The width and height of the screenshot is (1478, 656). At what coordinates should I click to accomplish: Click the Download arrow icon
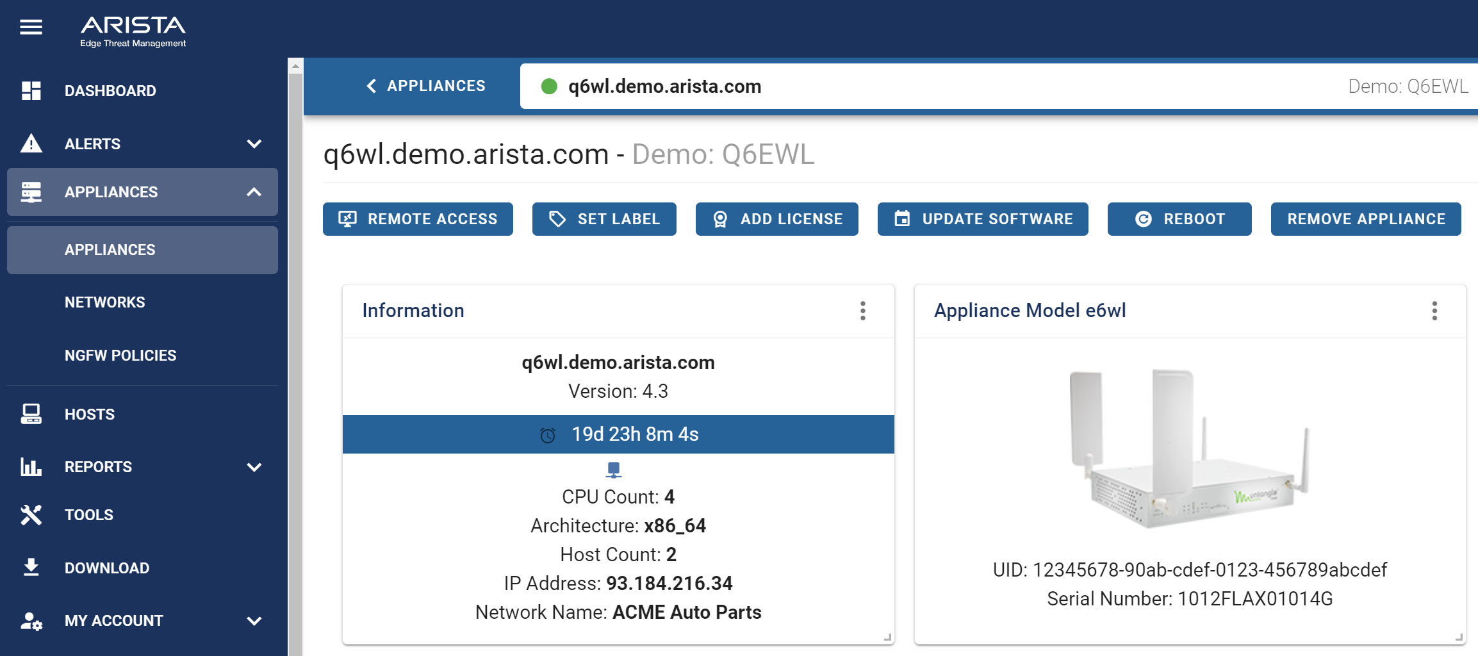point(31,567)
